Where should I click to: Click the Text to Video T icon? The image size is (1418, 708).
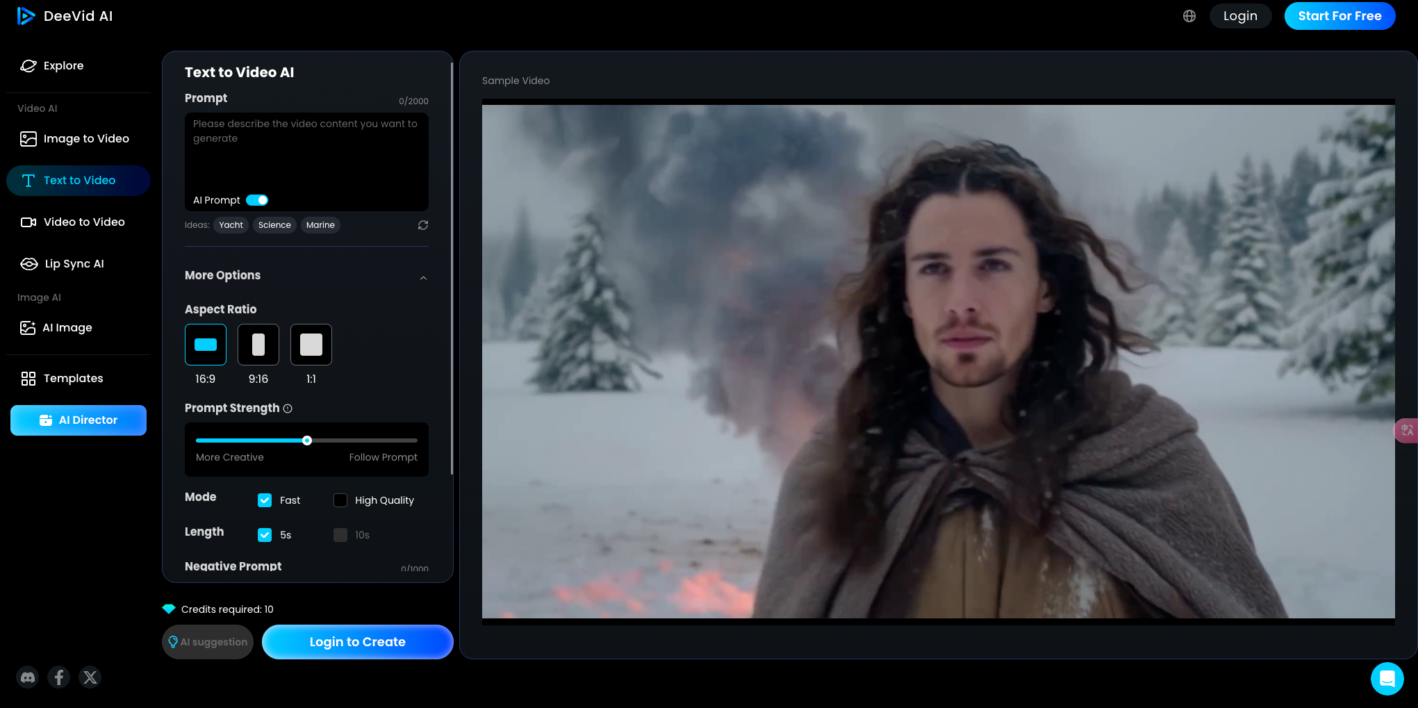tap(28, 181)
